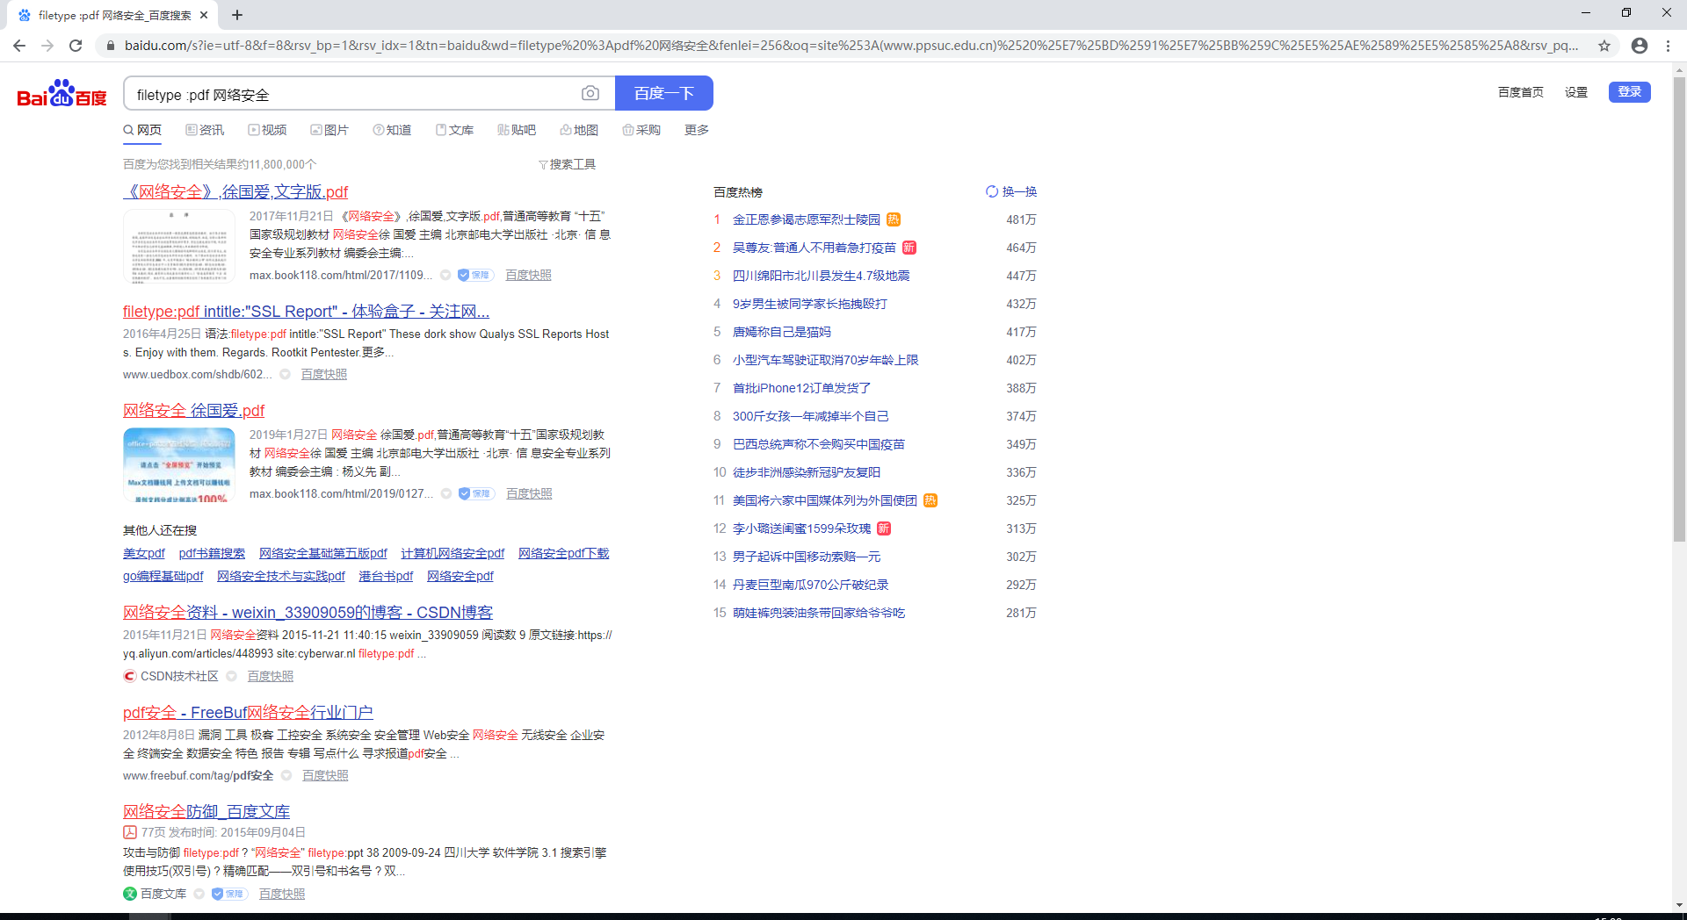This screenshot has width=1687, height=920.
Task: Open hot topic 首批iPhone12订单发货了
Action: coord(802,388)
